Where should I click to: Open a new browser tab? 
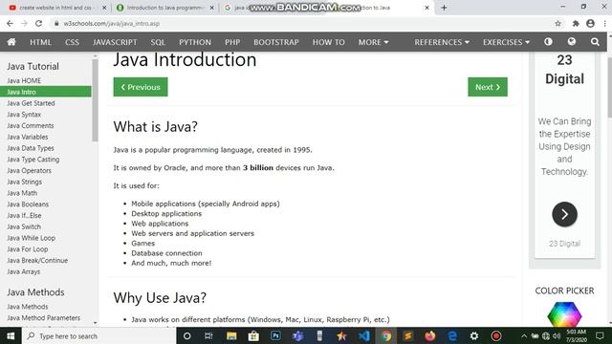click(444, 8)
